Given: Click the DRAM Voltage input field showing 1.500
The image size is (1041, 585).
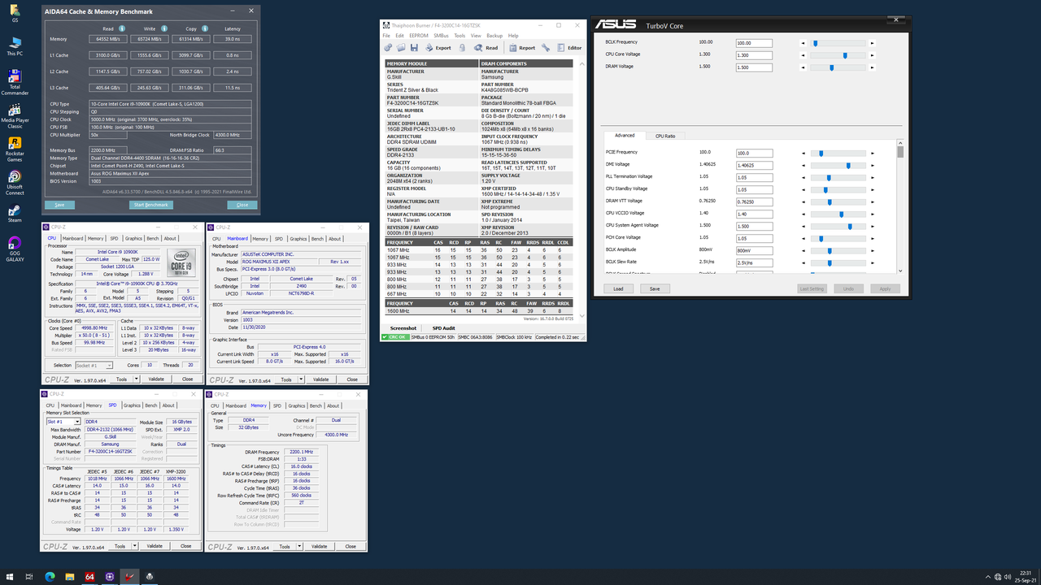Looking at the screenshot, I should 753,67.
